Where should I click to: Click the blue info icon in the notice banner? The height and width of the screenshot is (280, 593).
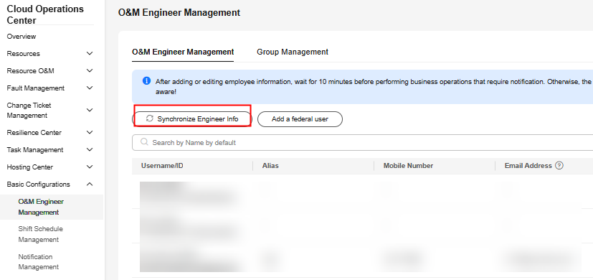coord(147,81)
